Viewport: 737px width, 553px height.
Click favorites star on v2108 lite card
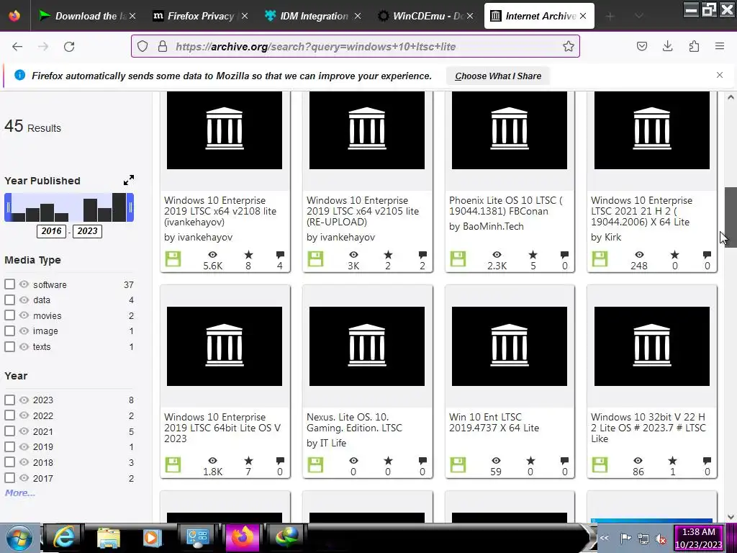coord(248,255)
